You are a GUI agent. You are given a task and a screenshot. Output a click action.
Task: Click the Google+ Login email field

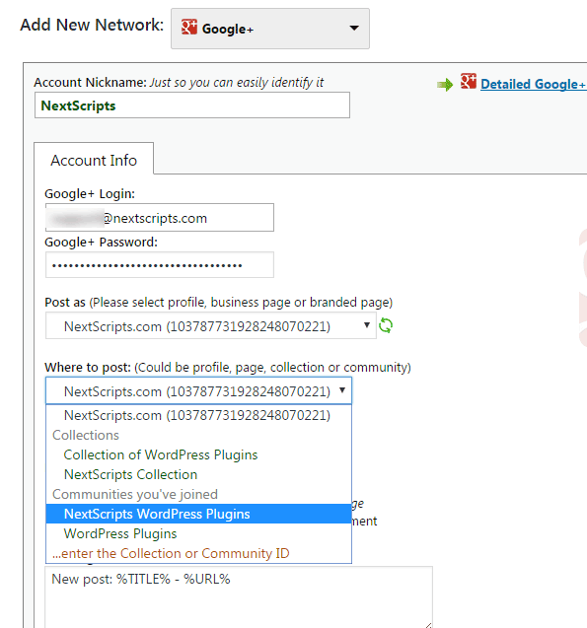[160, 218]
